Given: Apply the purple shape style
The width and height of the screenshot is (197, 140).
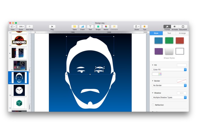Looking at the screenshot, I should pos(158,51).
